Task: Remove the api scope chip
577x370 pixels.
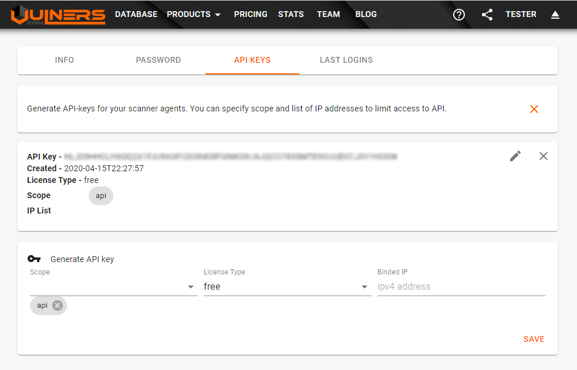Action: pyautogui.click(x=57, y=305)
